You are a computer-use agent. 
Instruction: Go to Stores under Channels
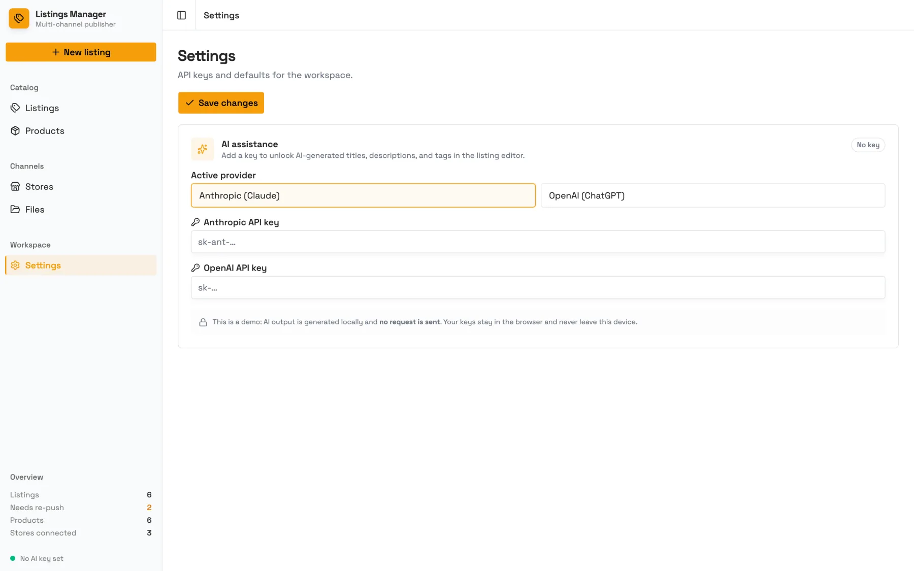tap(81, 186)
